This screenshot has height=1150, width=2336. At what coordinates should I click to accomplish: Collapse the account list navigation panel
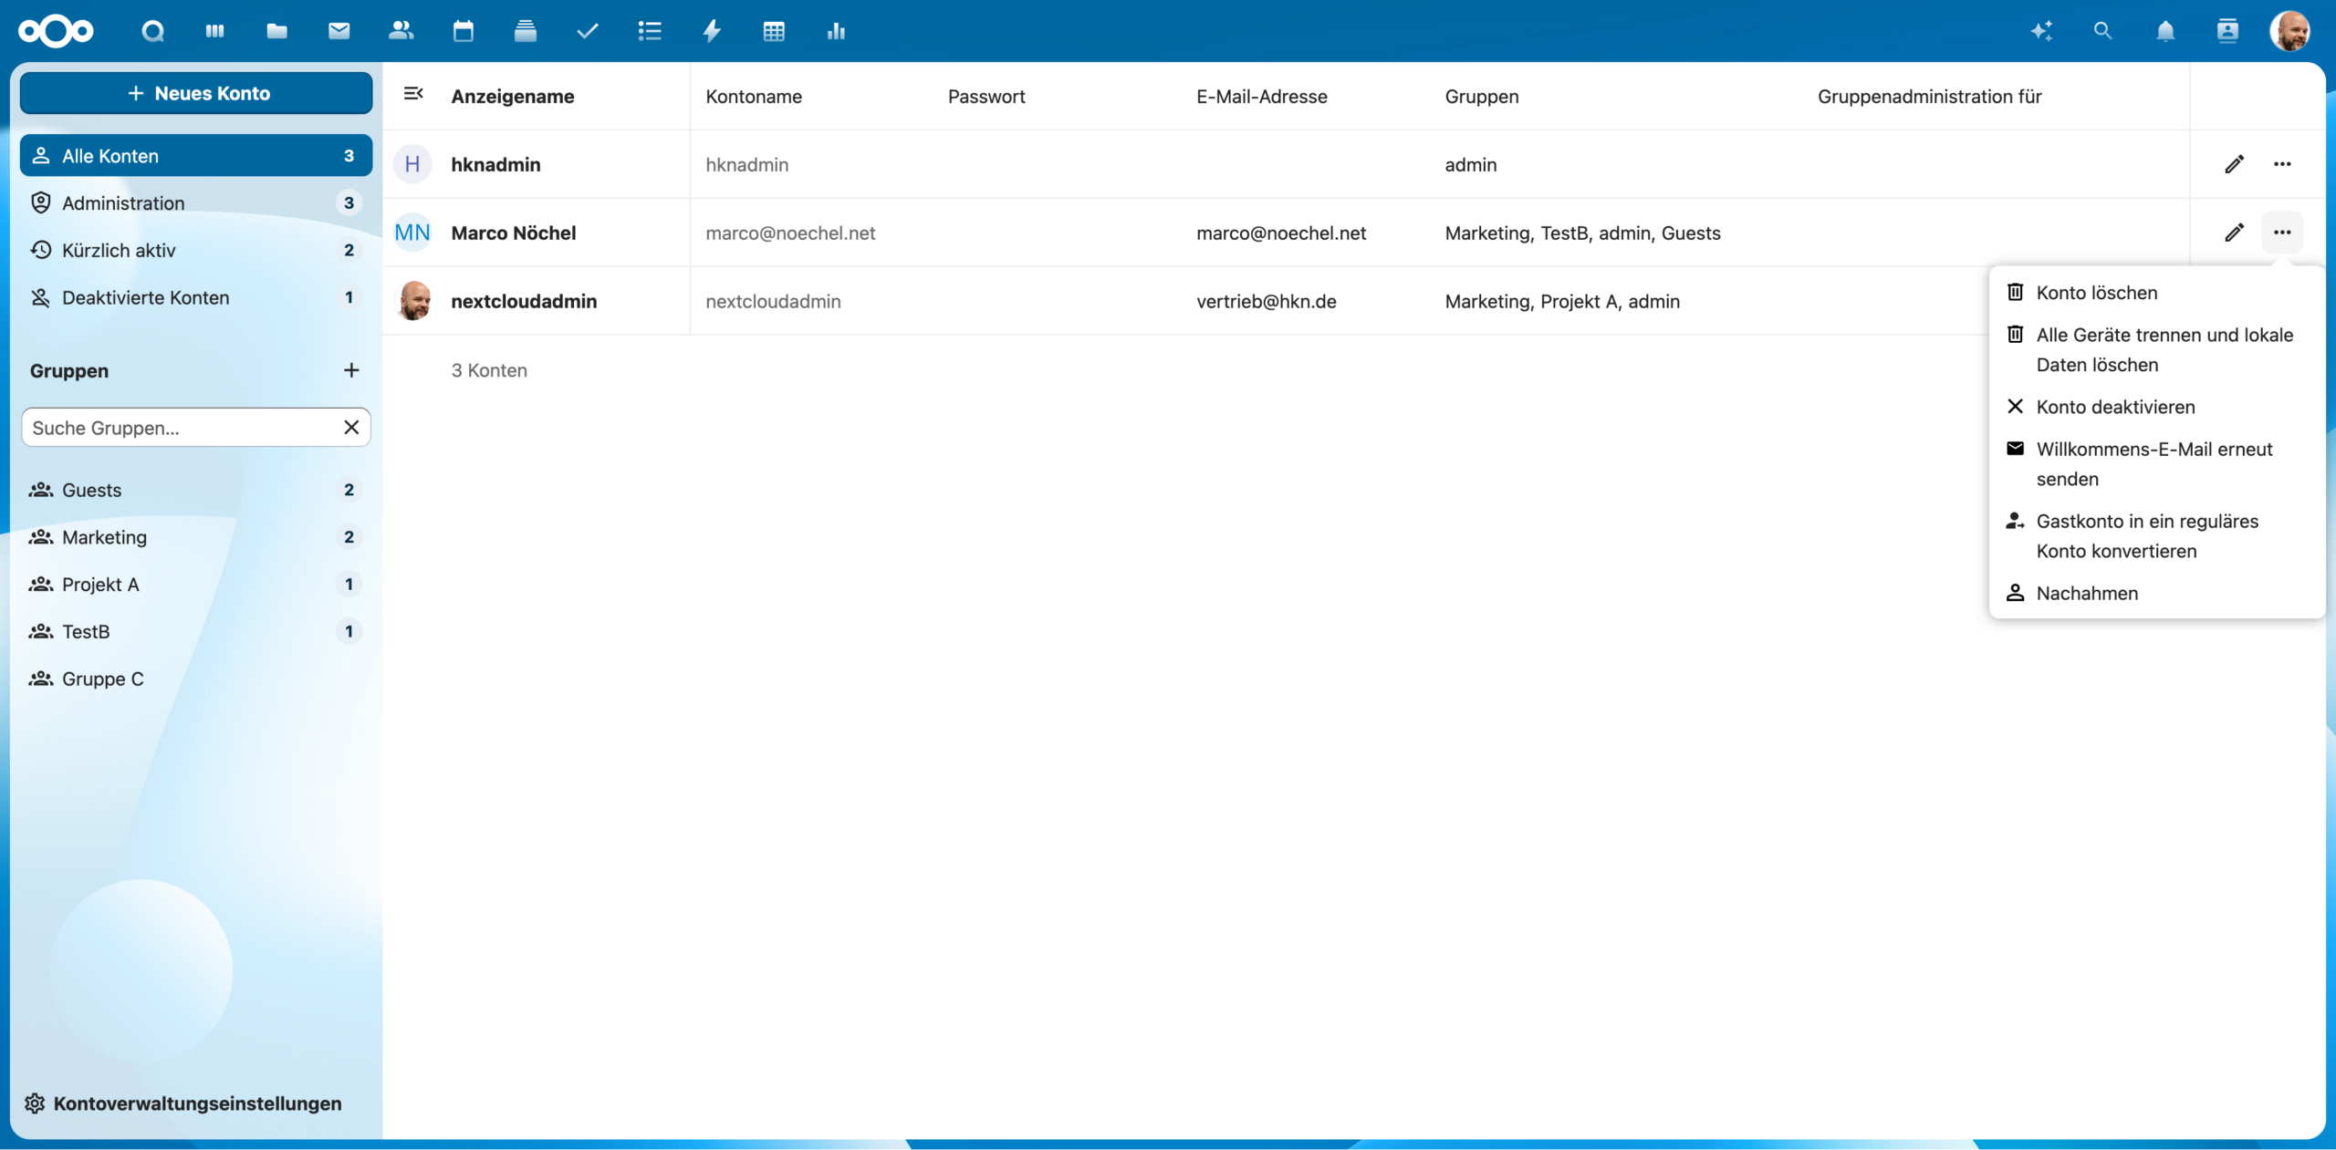[413, 94]
